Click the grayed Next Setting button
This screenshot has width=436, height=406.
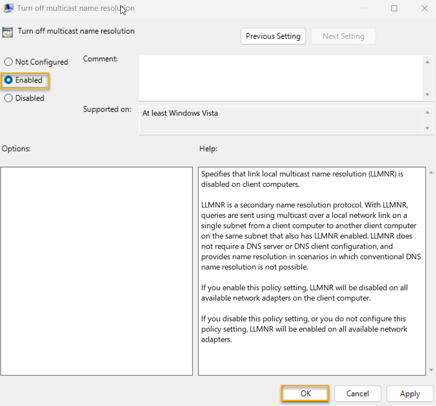pos(343,36)
